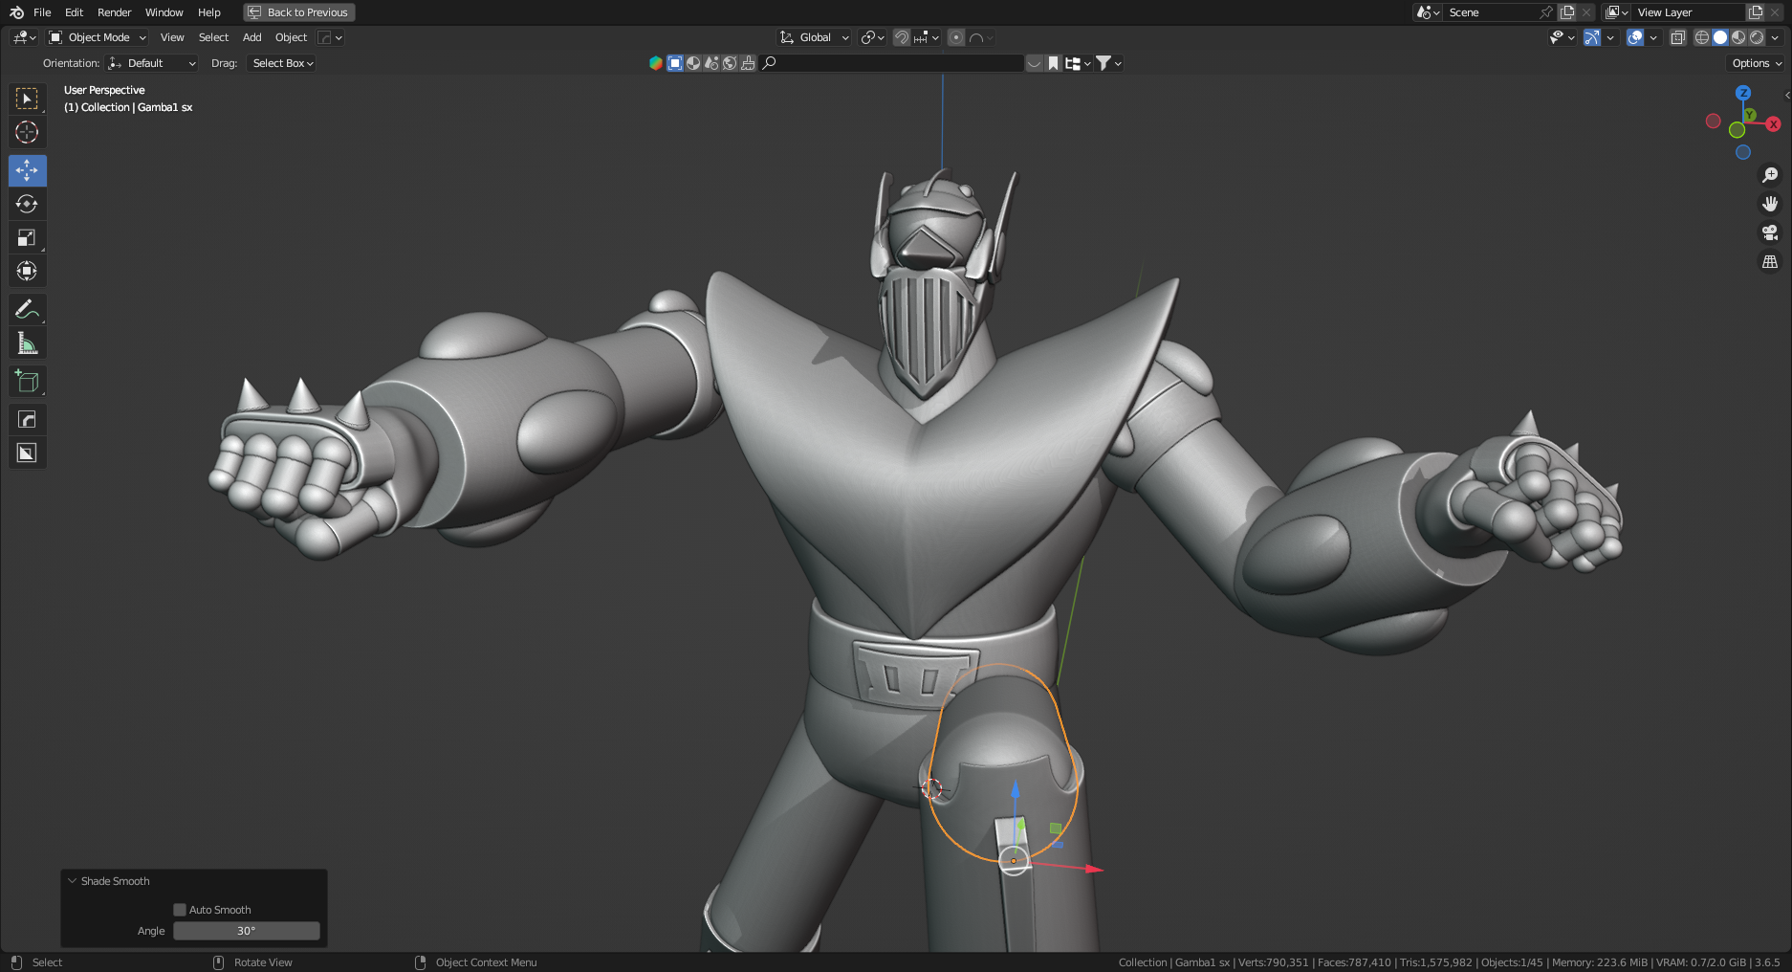The image size is (1792, 972).
Task: Activate the Rotate tool
Action: [27, 204]
